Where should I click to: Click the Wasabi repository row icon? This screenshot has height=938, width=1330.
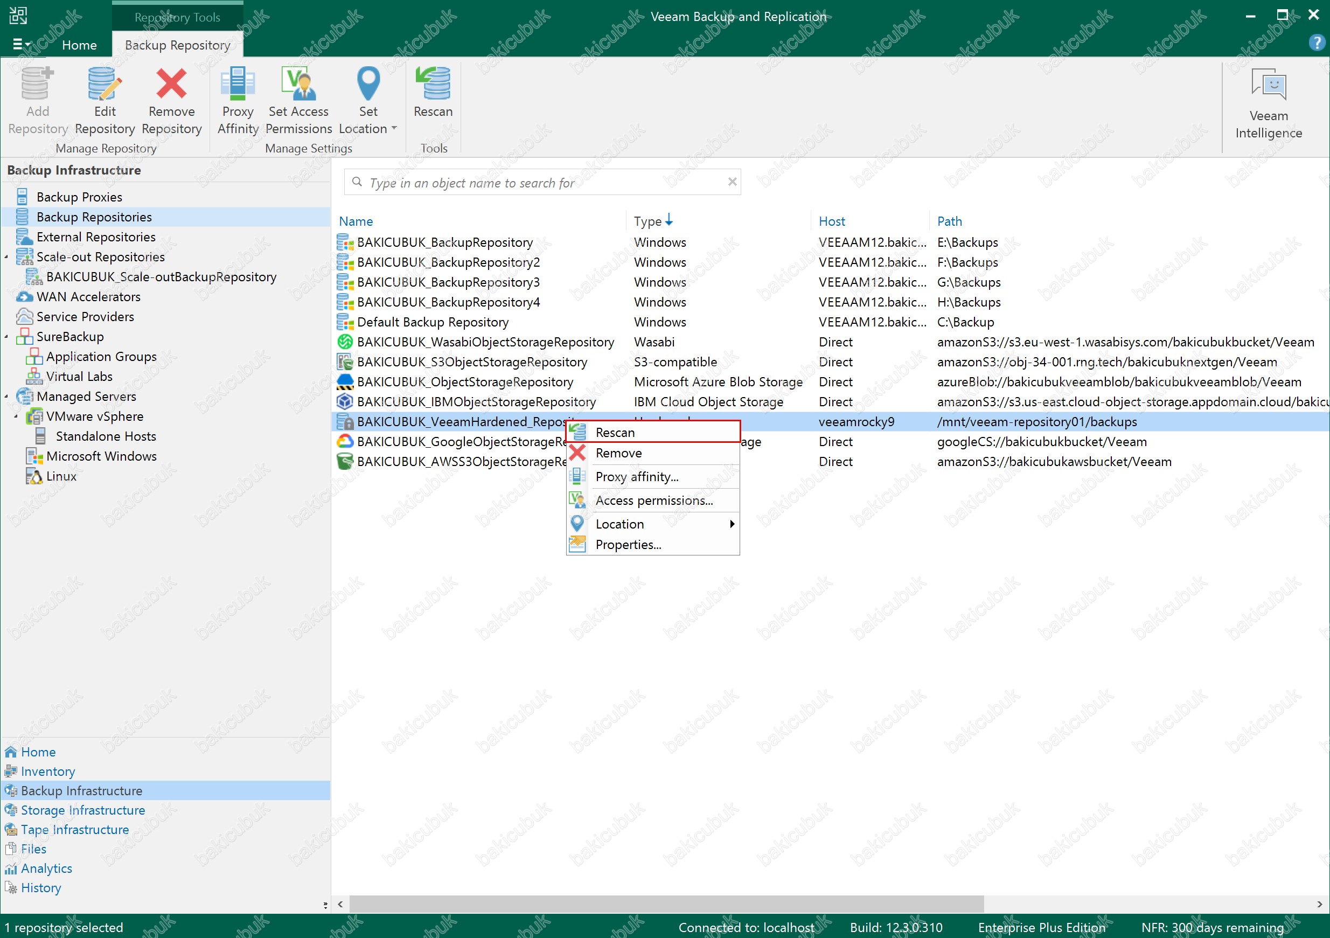coord(345,342)
